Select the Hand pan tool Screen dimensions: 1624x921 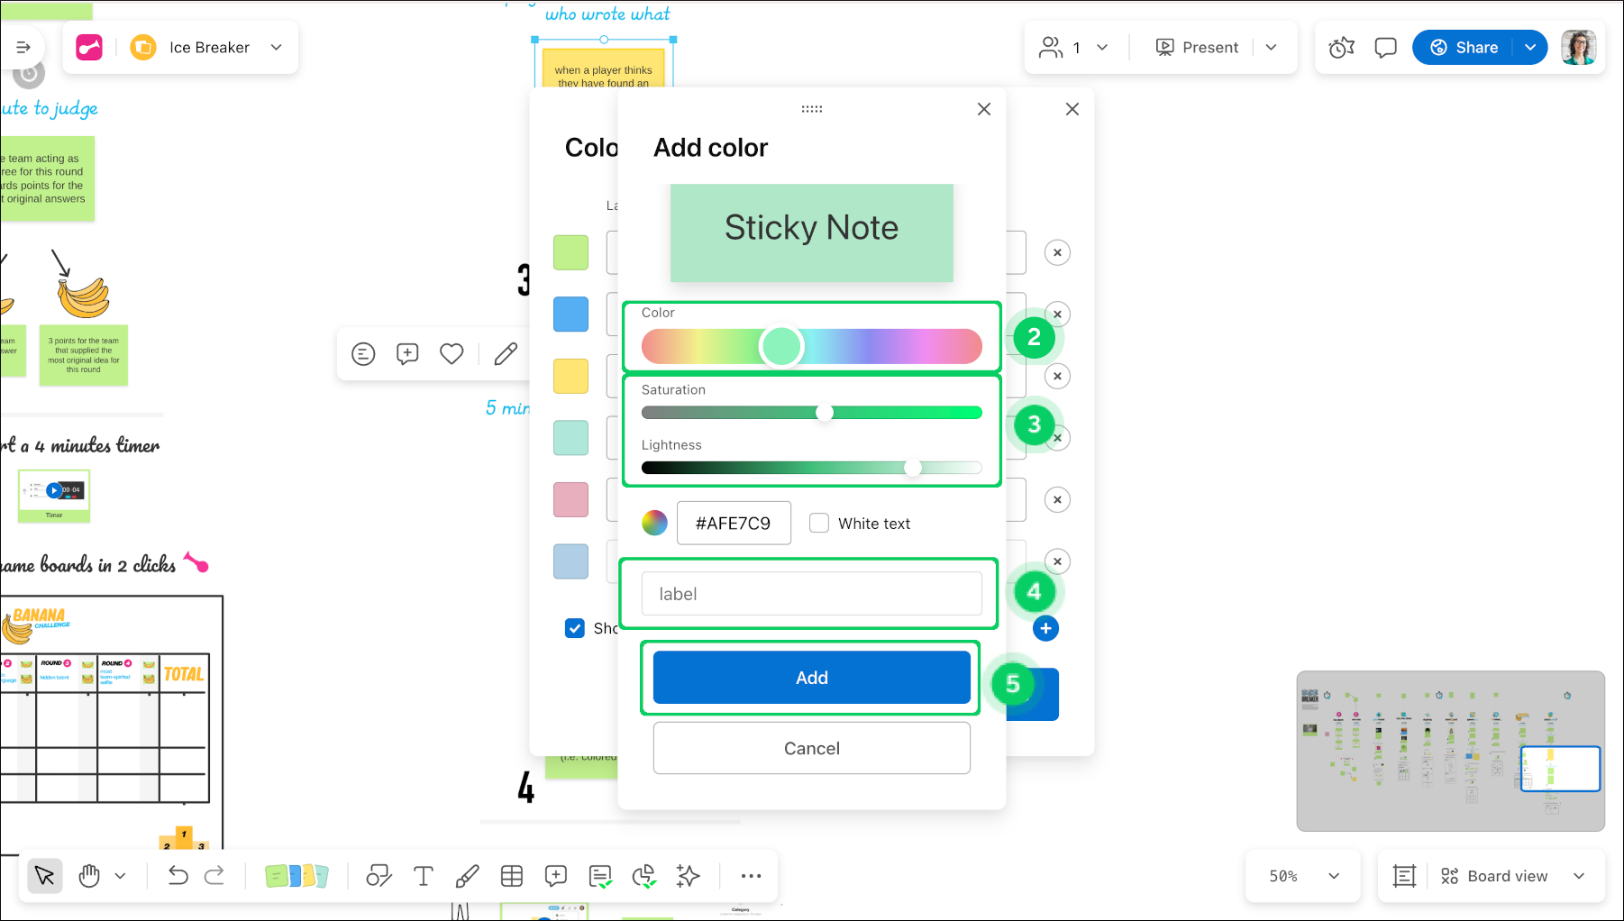click(x=89, y=876)
